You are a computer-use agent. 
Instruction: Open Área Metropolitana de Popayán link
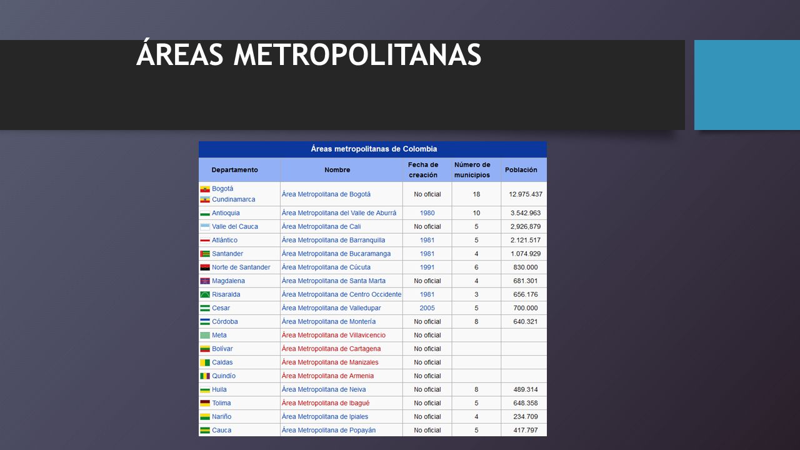tap(329, 431)
